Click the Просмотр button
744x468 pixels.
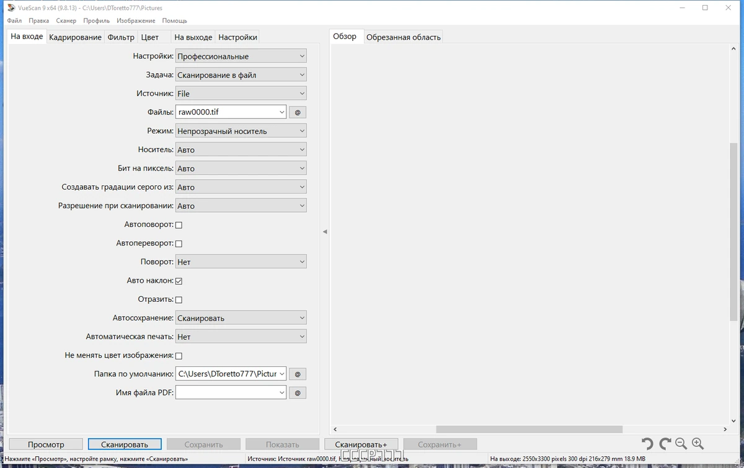[x=46, y=444]
